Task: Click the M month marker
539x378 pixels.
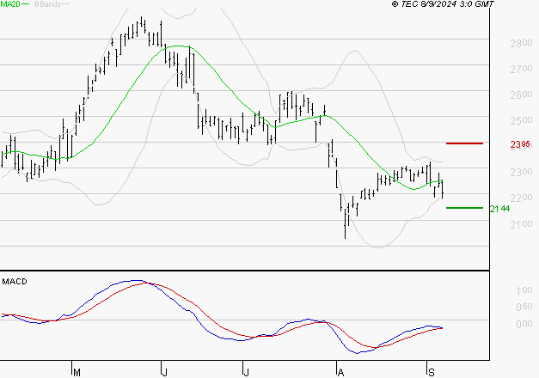Action: click(77, 373)
